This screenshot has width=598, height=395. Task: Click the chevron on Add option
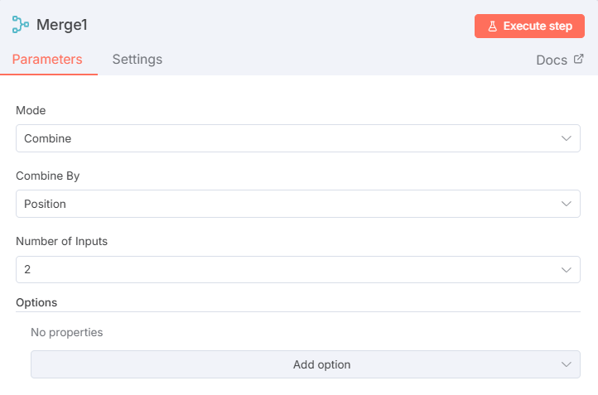pos(567,364)
